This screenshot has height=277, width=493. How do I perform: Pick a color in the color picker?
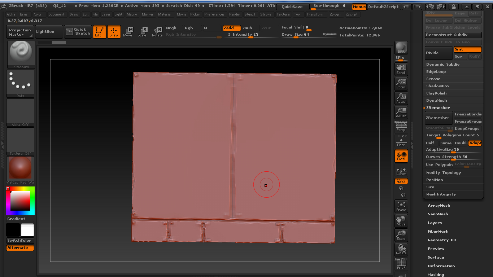coord(20,201)
